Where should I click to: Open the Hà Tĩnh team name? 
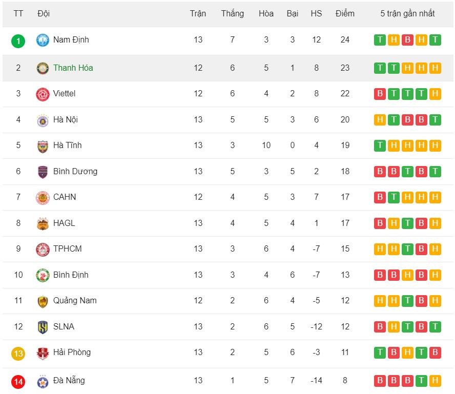[67, 145]
